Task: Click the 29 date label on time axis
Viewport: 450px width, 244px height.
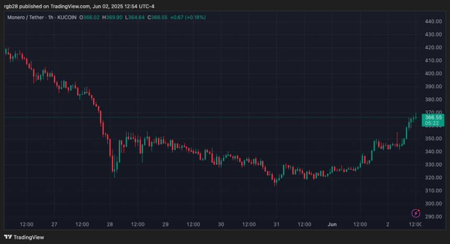Action: click(x=165, y=225)
